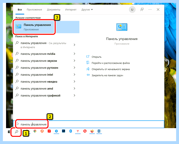The width and height of the screenshot is (179, 144).
Task: Click the Панель управления preview title
Action: click(x=122, y=39)
